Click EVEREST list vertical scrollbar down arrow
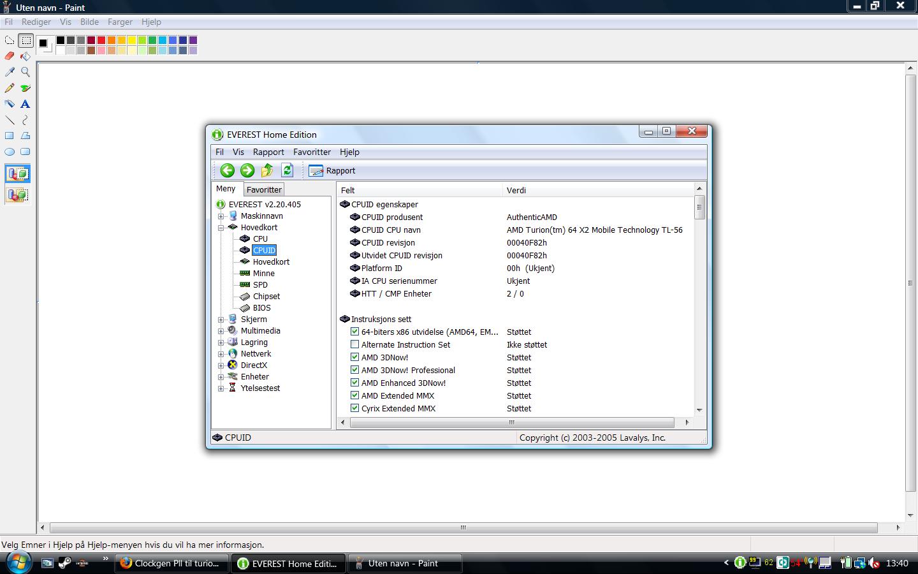The width and height of the screenshot is (918, 574). pyautogui.click(x=699, y=410)
